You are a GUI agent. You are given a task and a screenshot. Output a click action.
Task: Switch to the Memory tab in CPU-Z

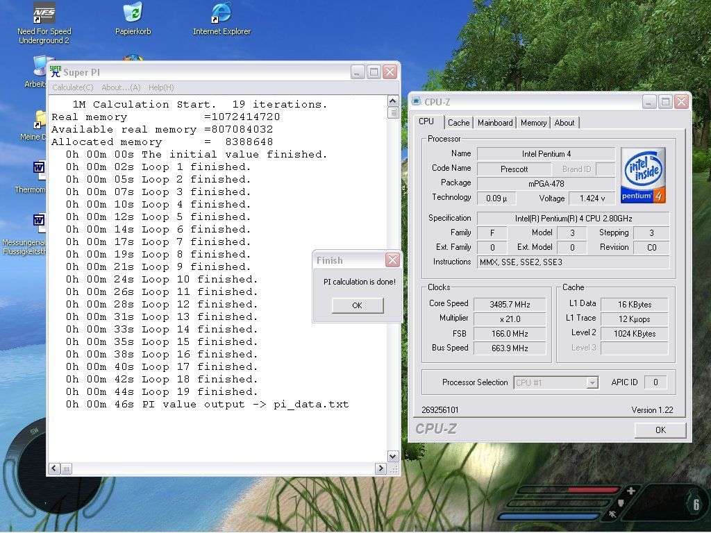[x=533, y=123]
